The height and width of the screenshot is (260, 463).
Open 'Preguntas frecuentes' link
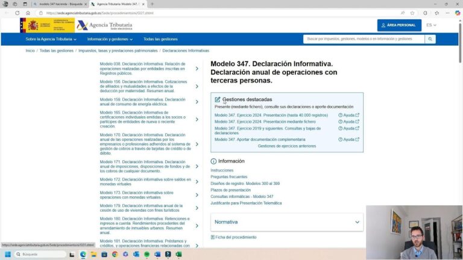point(229,177)
